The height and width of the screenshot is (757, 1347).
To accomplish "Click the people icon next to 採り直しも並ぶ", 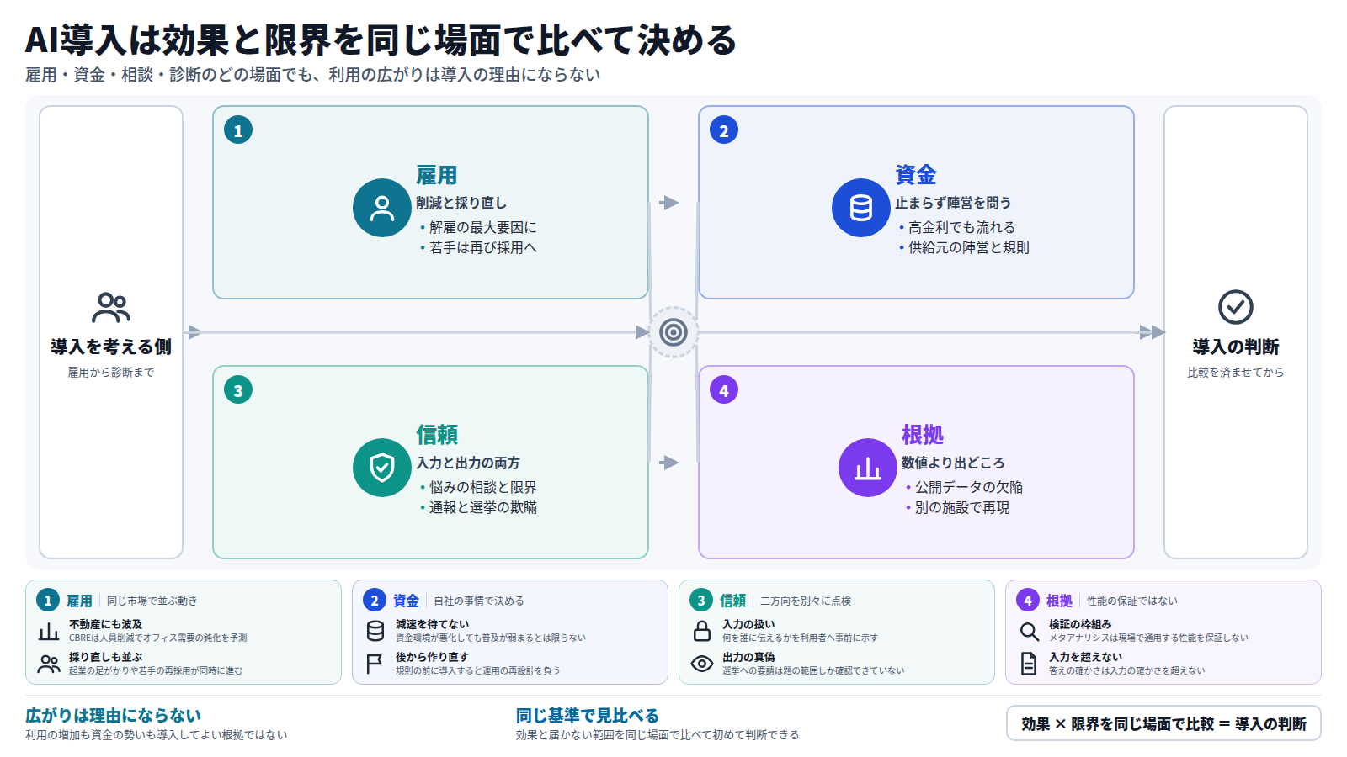I will [49, 664].
